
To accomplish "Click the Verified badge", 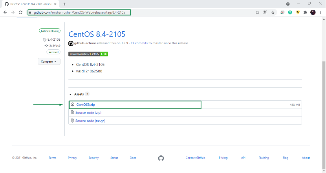I will pyautogui.click(x=53, y=52).
